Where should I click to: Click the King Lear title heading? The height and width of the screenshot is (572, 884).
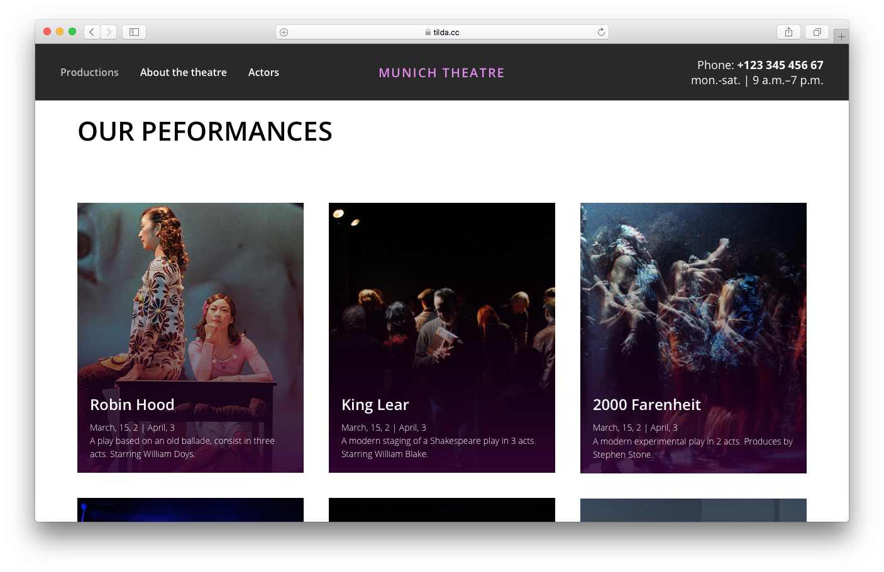(375, 405)
